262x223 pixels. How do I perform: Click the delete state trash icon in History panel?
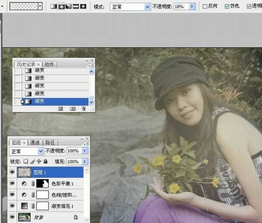point(83,108)
